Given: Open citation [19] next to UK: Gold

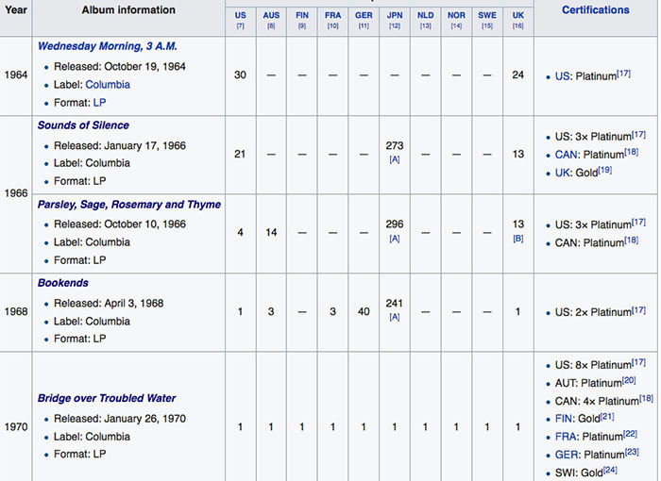Looking at the screenshot, I should (x=605, y=170).
